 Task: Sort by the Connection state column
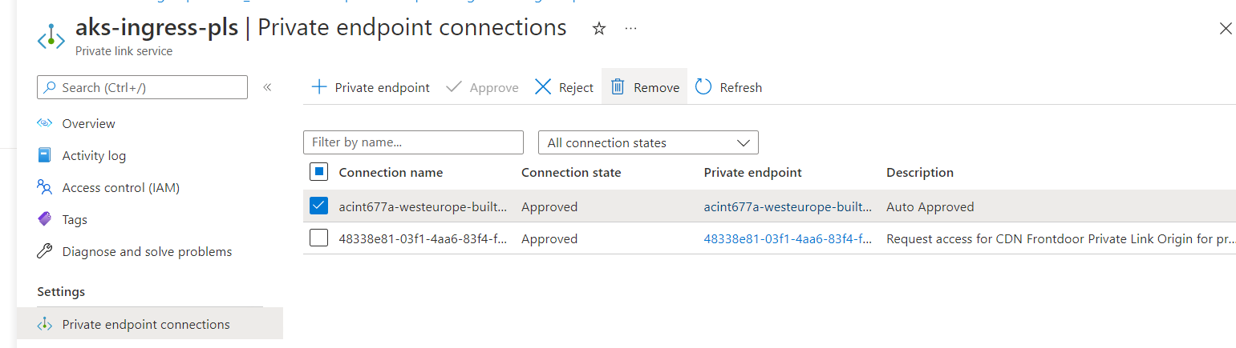(571, 172)
